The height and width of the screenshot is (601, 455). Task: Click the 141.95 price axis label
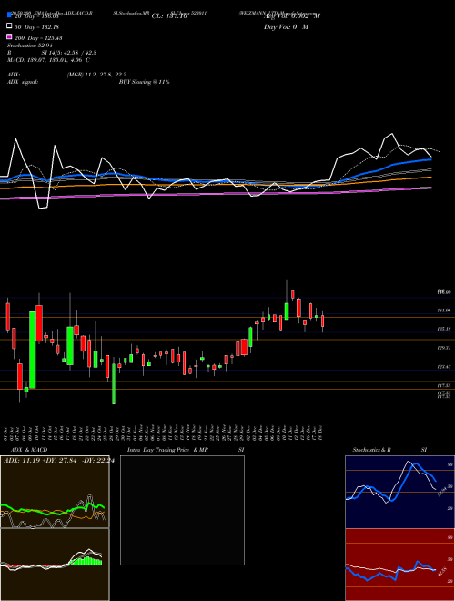444,311
